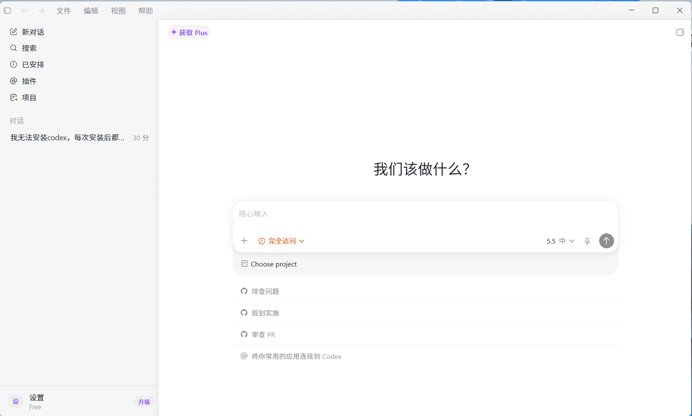Open the 插件 plugins section
The image size is (692, 416).
pos(79,81)
